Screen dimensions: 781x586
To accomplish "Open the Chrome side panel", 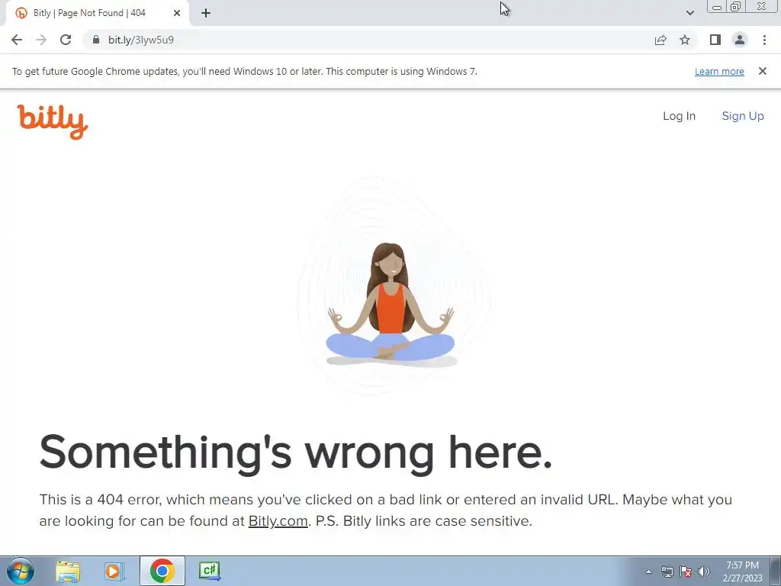I will click(715, 40).
